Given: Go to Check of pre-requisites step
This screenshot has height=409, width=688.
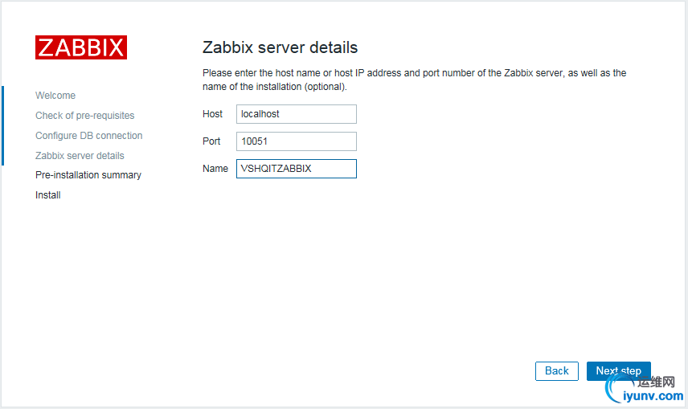Looking at the screenshot, I should click(x=84, y=116).
